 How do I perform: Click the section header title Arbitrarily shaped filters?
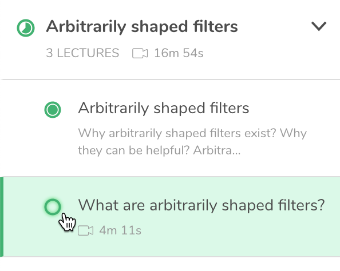pos(142,27)
